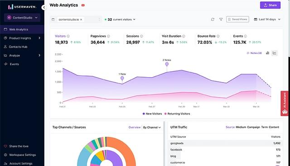Open the domain selector arrows
This screenshot has height=166, width=290.
tap(99, 20)
